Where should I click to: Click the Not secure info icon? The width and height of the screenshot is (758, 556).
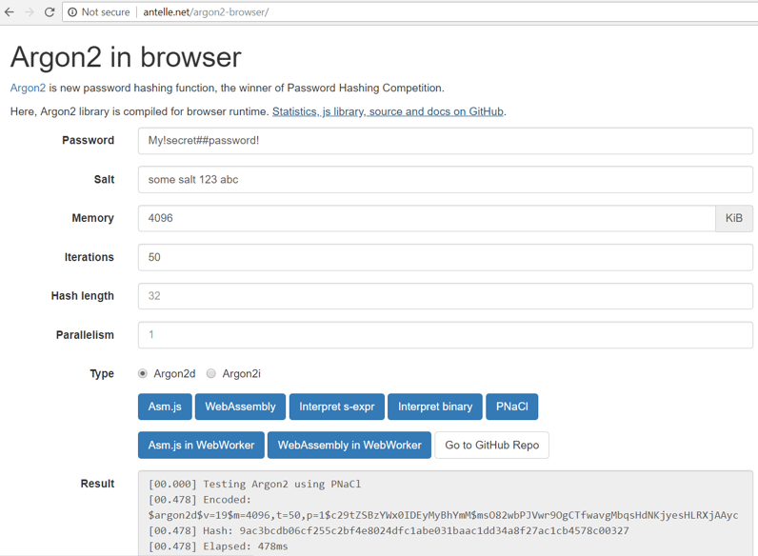point(72,12)
